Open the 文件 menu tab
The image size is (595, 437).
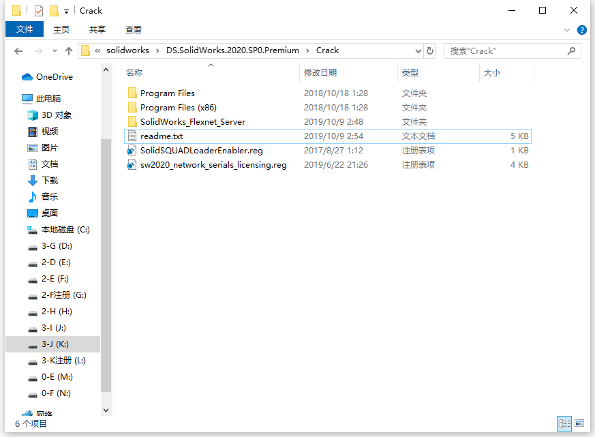click(x=25, y=29)
